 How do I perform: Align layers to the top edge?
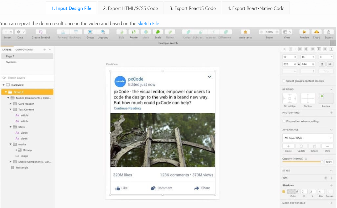(x=319, y=49)
